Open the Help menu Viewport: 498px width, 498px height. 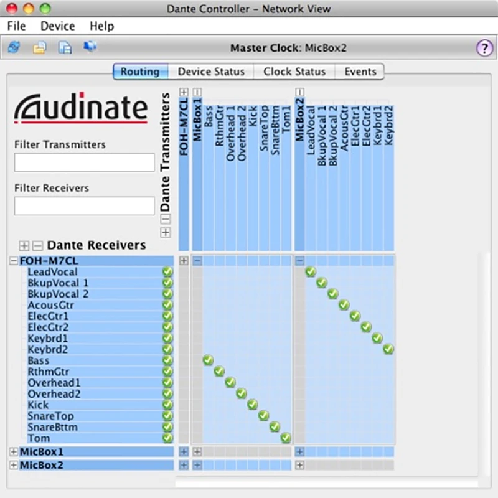[101, 26]
